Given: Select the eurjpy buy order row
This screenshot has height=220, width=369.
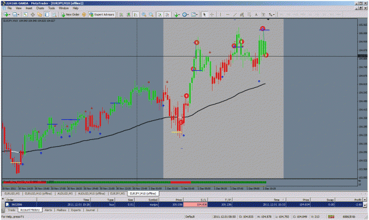Looking at the screenshot, I should pos(184,205).
